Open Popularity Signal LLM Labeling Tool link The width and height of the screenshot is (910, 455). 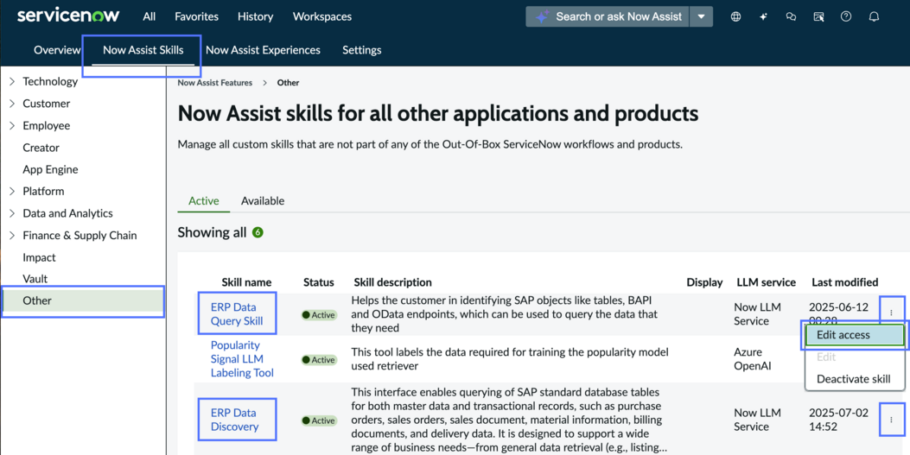242,359
